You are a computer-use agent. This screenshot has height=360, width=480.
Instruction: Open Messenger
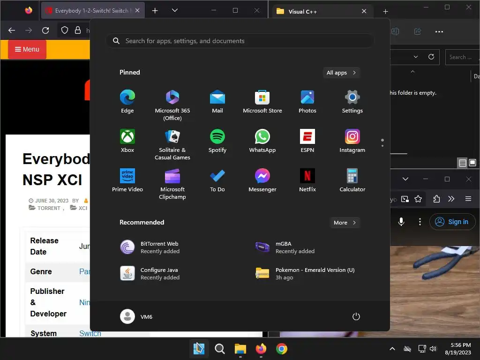(262, 180)
